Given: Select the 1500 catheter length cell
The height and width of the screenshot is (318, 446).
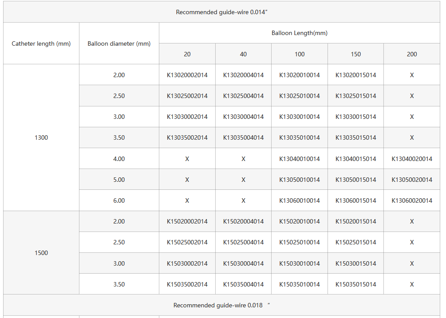Looking at the screenshot, I should pyautogui.click(x=41, y=253).
